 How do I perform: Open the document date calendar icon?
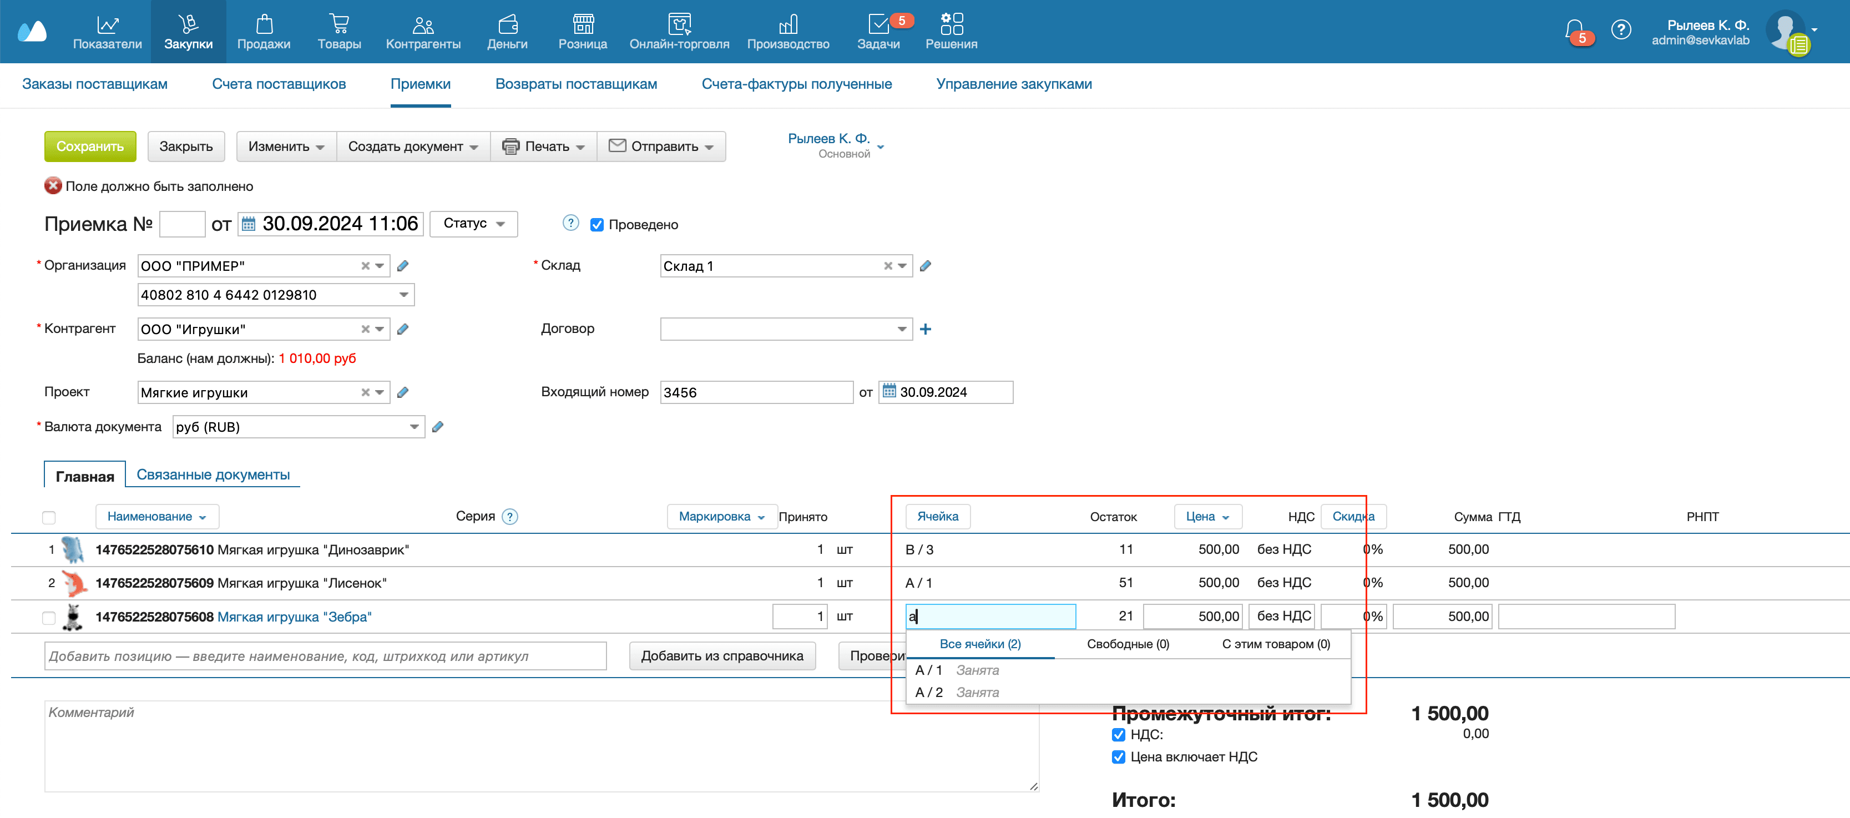249,224
